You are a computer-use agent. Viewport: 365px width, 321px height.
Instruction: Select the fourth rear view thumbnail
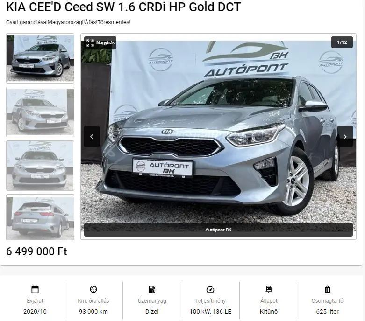coord(40,217)
